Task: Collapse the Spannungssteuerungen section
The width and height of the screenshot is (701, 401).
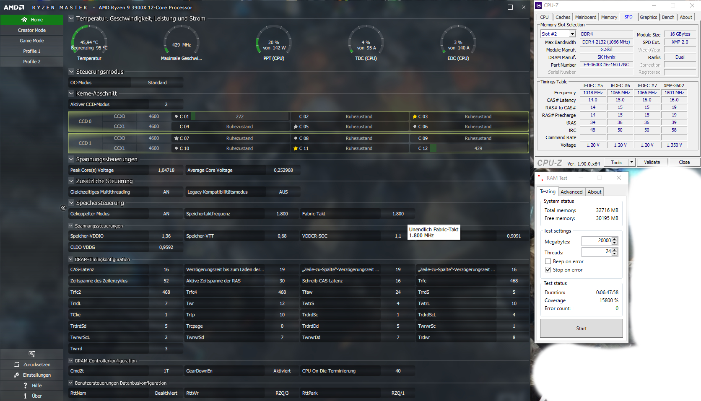Action: (x=71, y=159)
